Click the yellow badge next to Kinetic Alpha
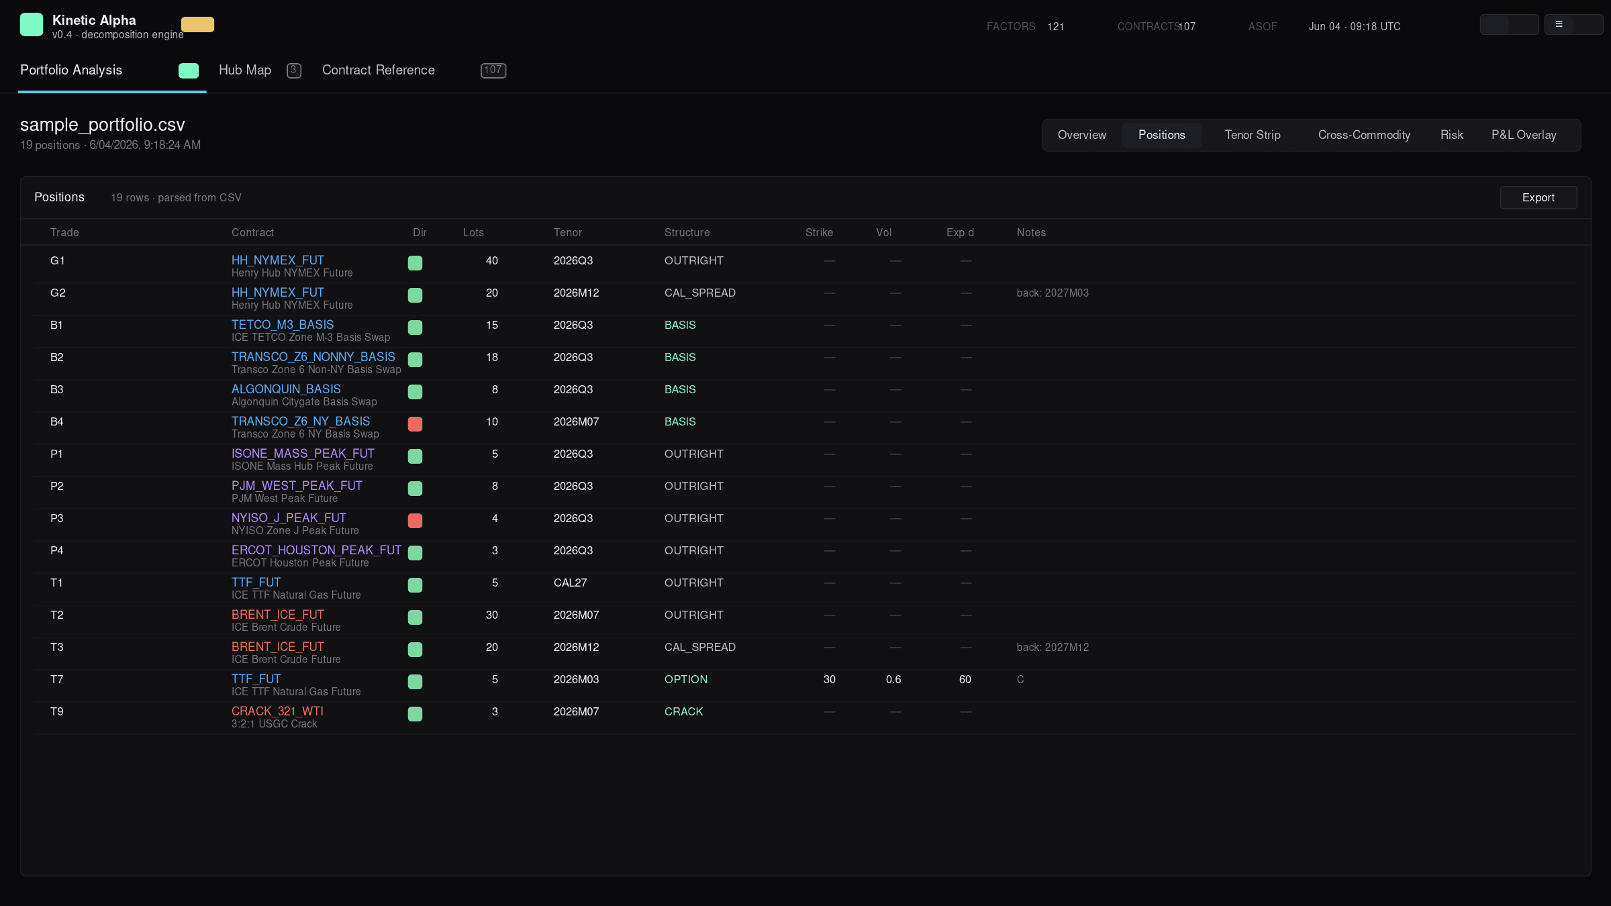1611x906 pixels. pos(197,25)
